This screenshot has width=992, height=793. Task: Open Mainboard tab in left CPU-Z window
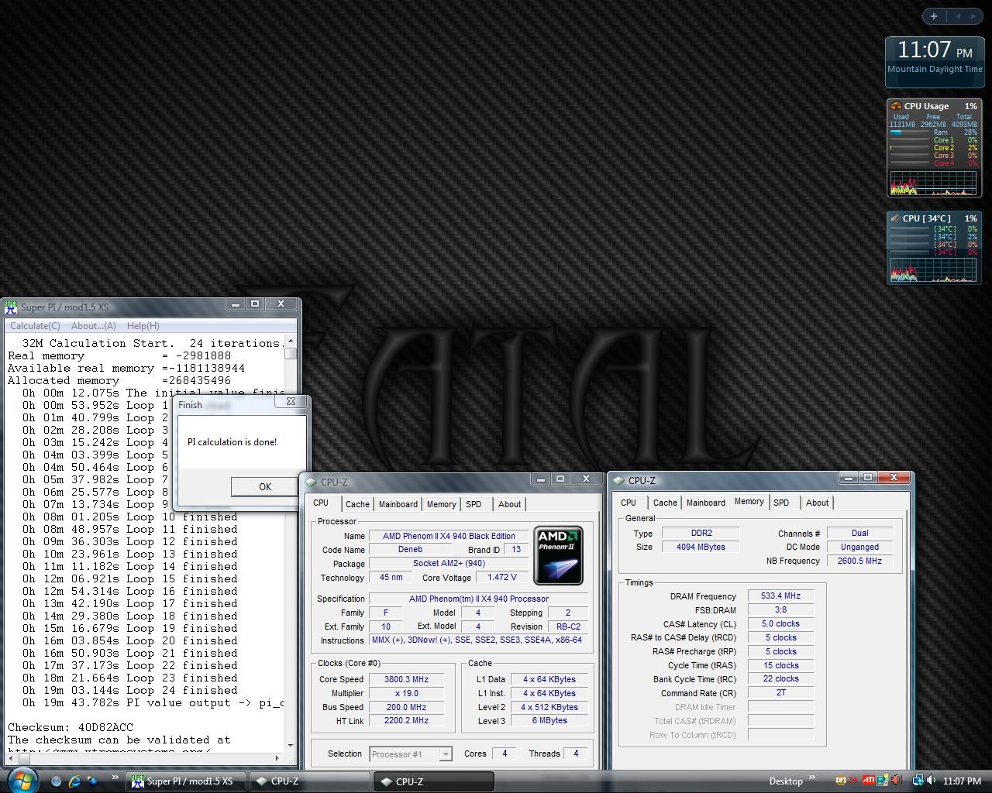coord(398,504)
